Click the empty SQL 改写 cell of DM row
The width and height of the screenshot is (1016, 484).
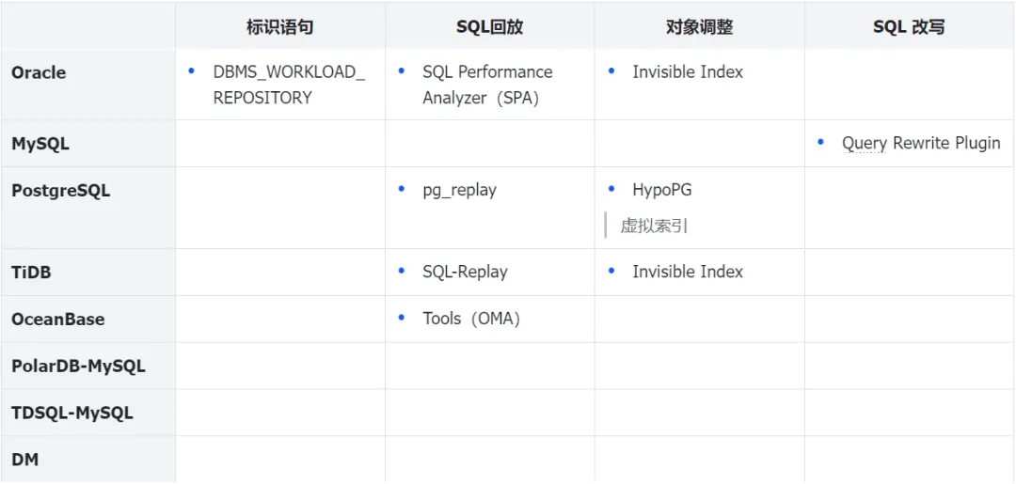click(910, 460)
